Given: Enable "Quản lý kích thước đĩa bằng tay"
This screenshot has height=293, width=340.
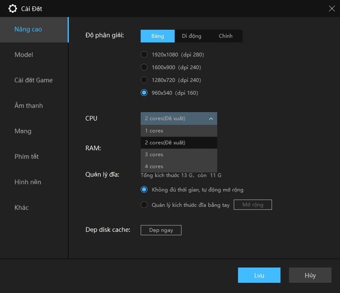Looking at the screenshot, I should (x=144, y=205).
